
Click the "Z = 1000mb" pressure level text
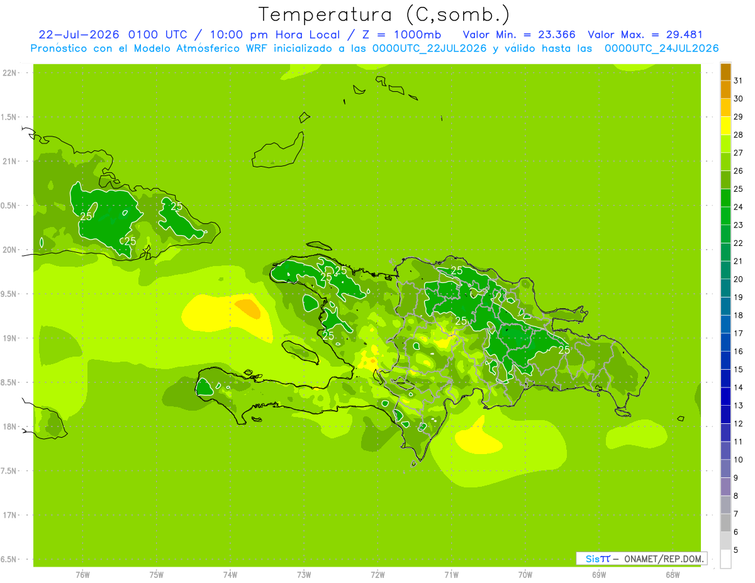coord(403,35)
